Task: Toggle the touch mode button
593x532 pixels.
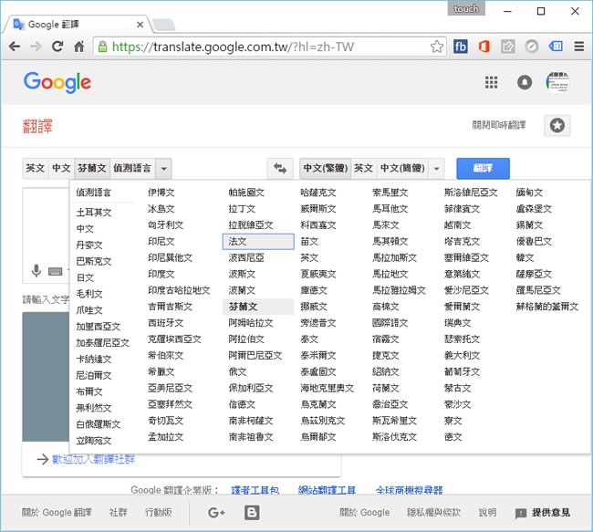Action: click(x=466, y=9)
